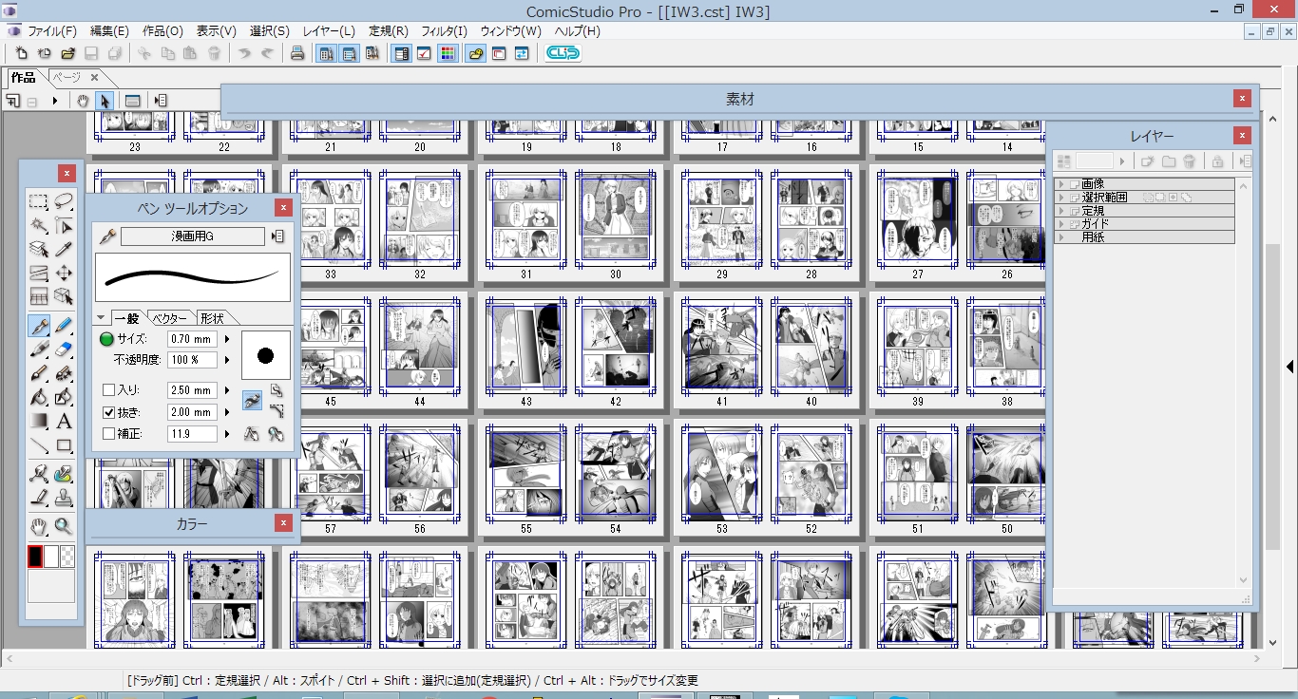Select the zoom magnifier tool

[x=64, y=526]
